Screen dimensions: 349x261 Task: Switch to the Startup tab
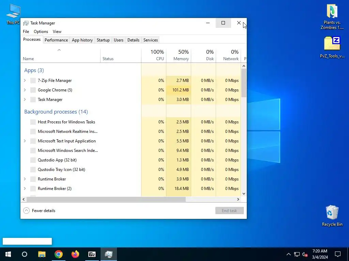coord(103,40)
